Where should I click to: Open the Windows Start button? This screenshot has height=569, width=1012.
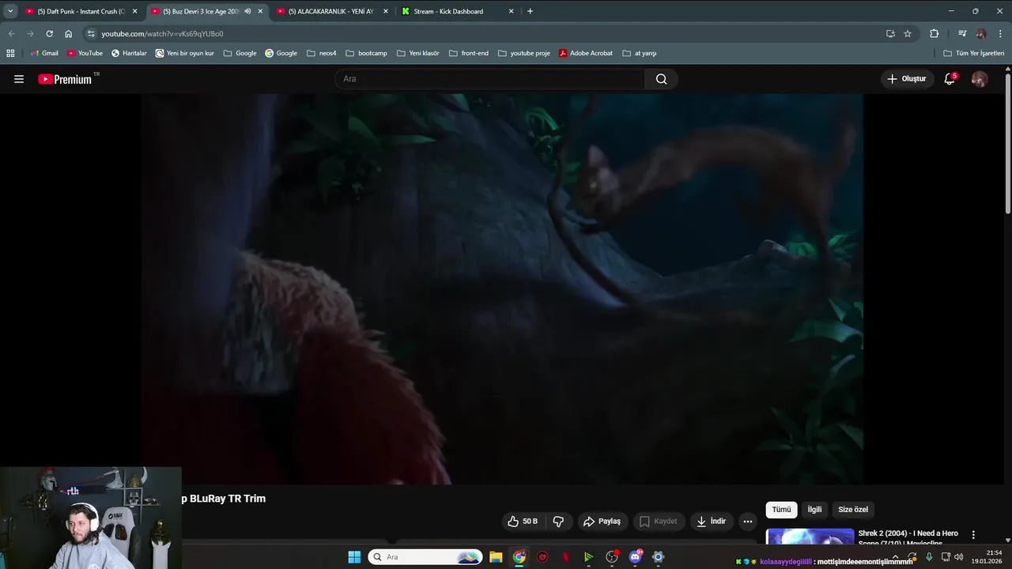tap(354, 557)
